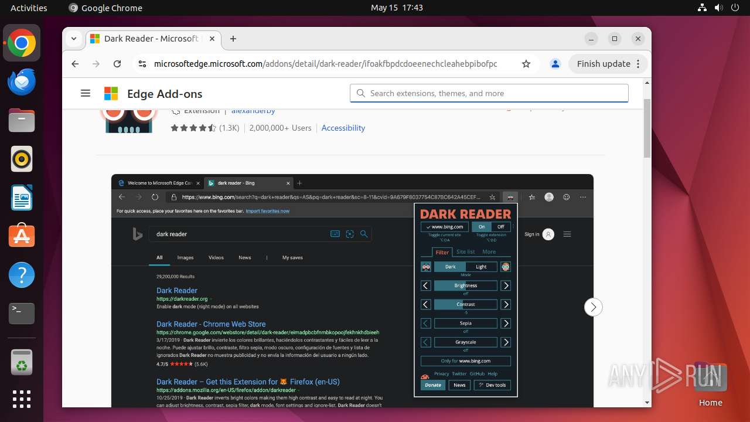The width and height of the screenshot is (750, 422).
Task: Focus the Search extensions input field
Action: coord(489,93)
